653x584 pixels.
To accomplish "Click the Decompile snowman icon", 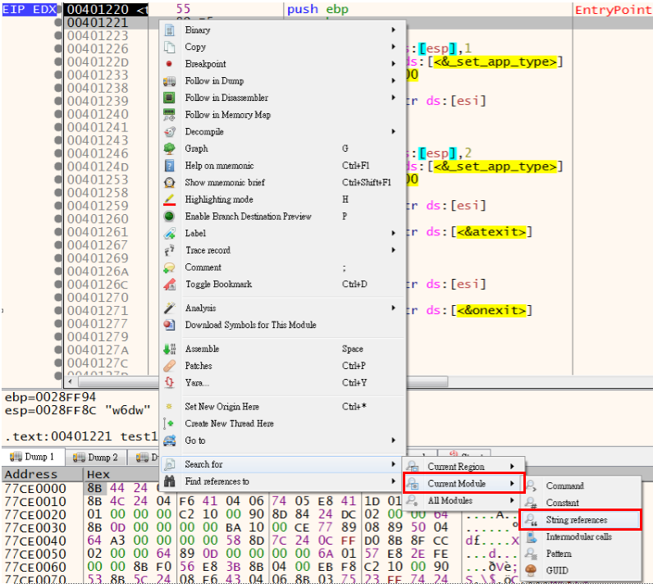I will click(x=169, y=131).
